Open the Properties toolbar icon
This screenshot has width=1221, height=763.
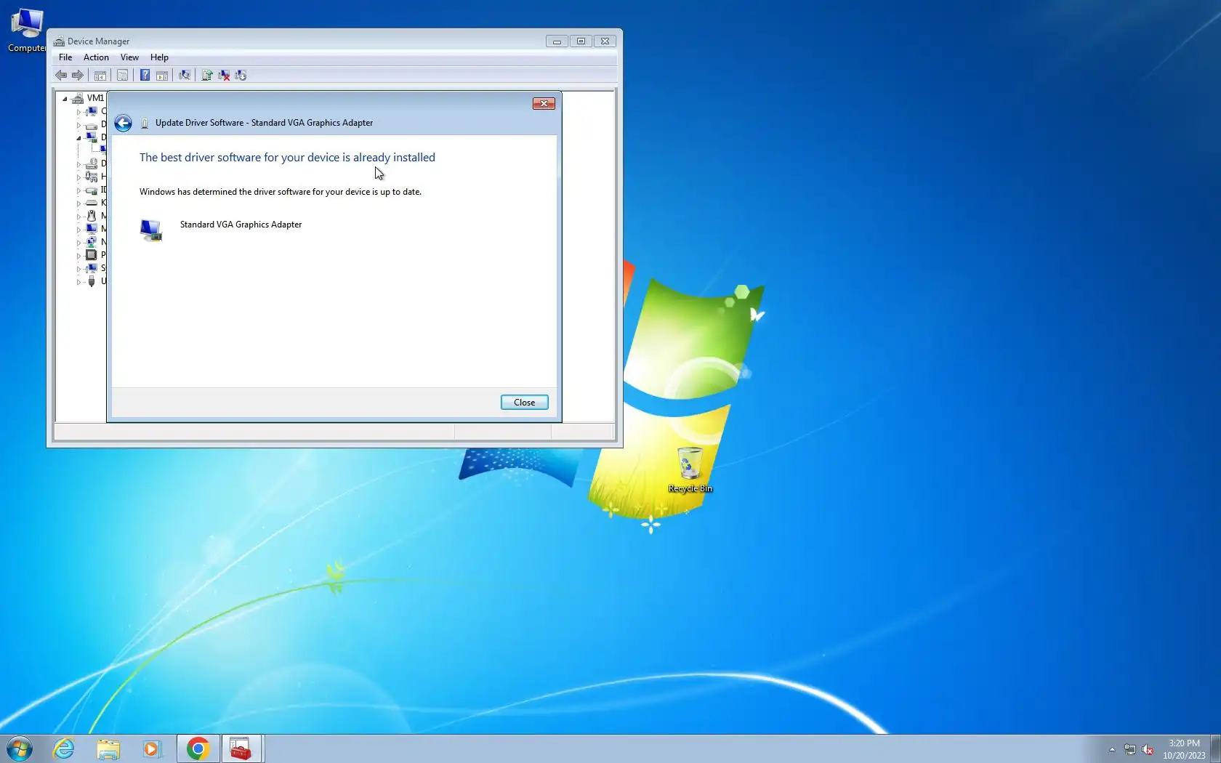click(x=123, y=75)
